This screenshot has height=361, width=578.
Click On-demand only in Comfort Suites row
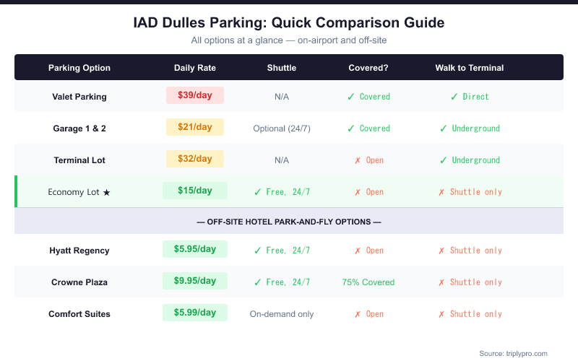click(x=282, y=314)
